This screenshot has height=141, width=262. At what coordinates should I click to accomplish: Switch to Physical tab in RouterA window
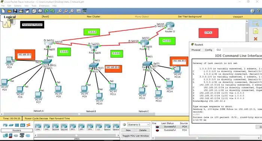[x=196, y=50]
